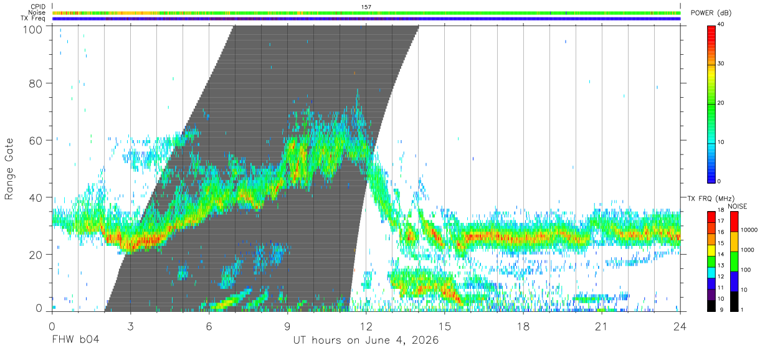Select the 'CPID' label text

[x=37, y=6]
